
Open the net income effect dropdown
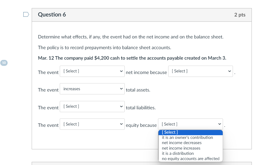92,71
